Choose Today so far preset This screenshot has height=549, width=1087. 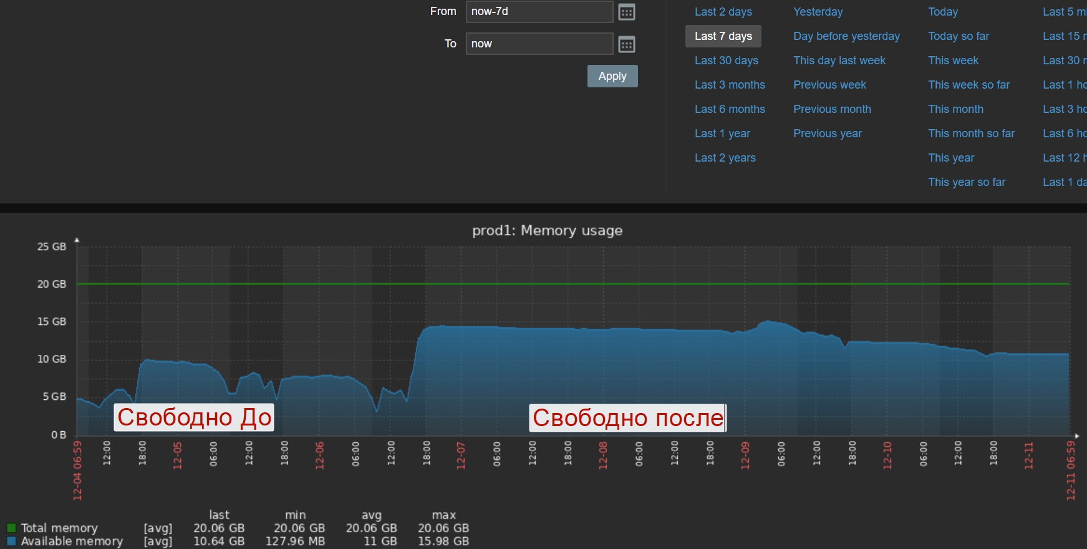pyautogui.click(x=958, y=36)
